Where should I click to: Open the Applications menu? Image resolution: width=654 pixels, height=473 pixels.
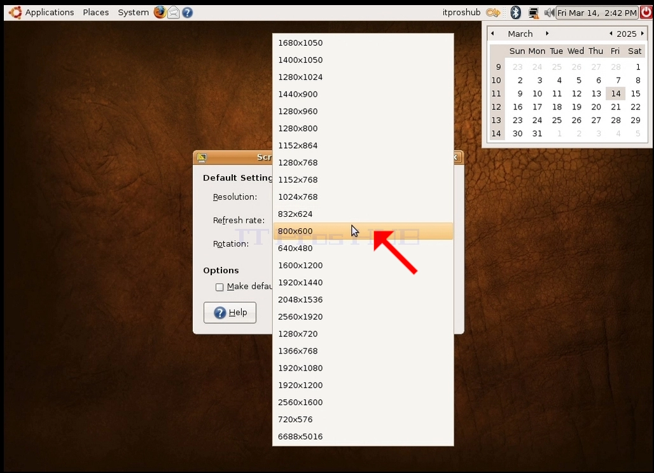42,13
